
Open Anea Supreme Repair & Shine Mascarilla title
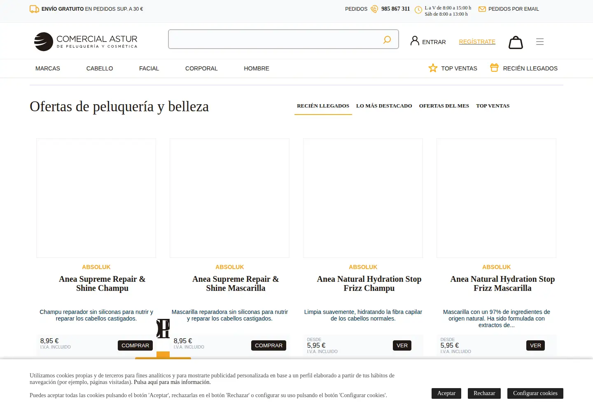tap(236, 283)
